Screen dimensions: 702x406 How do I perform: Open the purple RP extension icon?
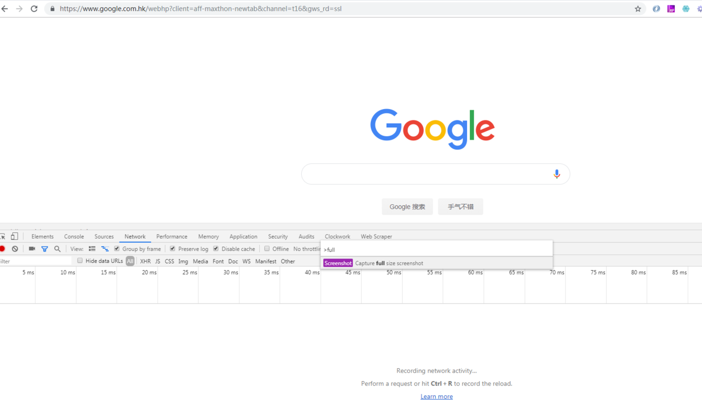point(671,8)
